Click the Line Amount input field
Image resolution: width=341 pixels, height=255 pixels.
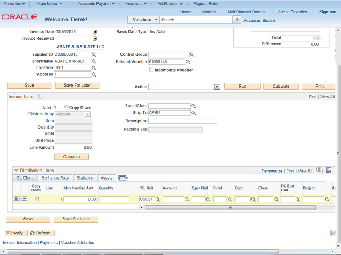74,147
